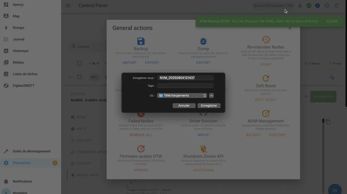Screen dimensions: 347x194
Task: Click the EXPORT link under Backup
Action: [152, 63]
